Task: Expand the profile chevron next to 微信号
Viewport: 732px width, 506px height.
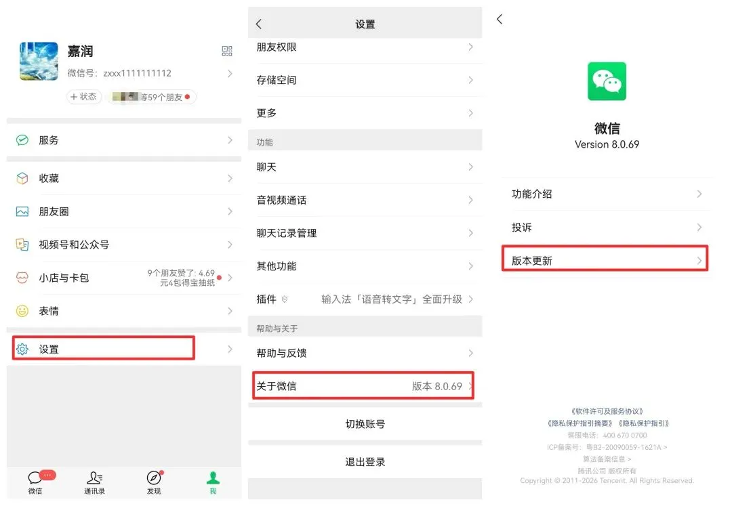Action: pos(230,73)
